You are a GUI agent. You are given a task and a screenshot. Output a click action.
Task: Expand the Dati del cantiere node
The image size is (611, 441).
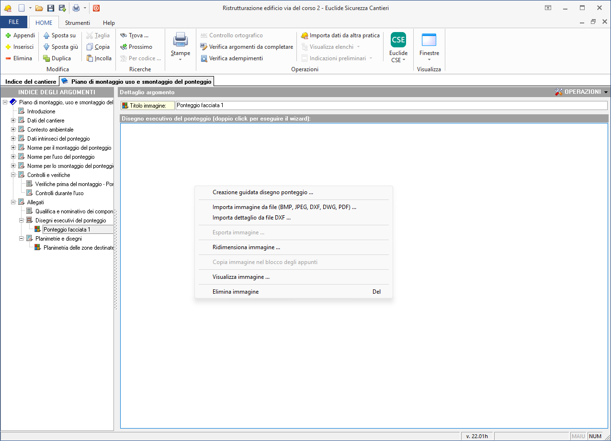tap(13, 121)
